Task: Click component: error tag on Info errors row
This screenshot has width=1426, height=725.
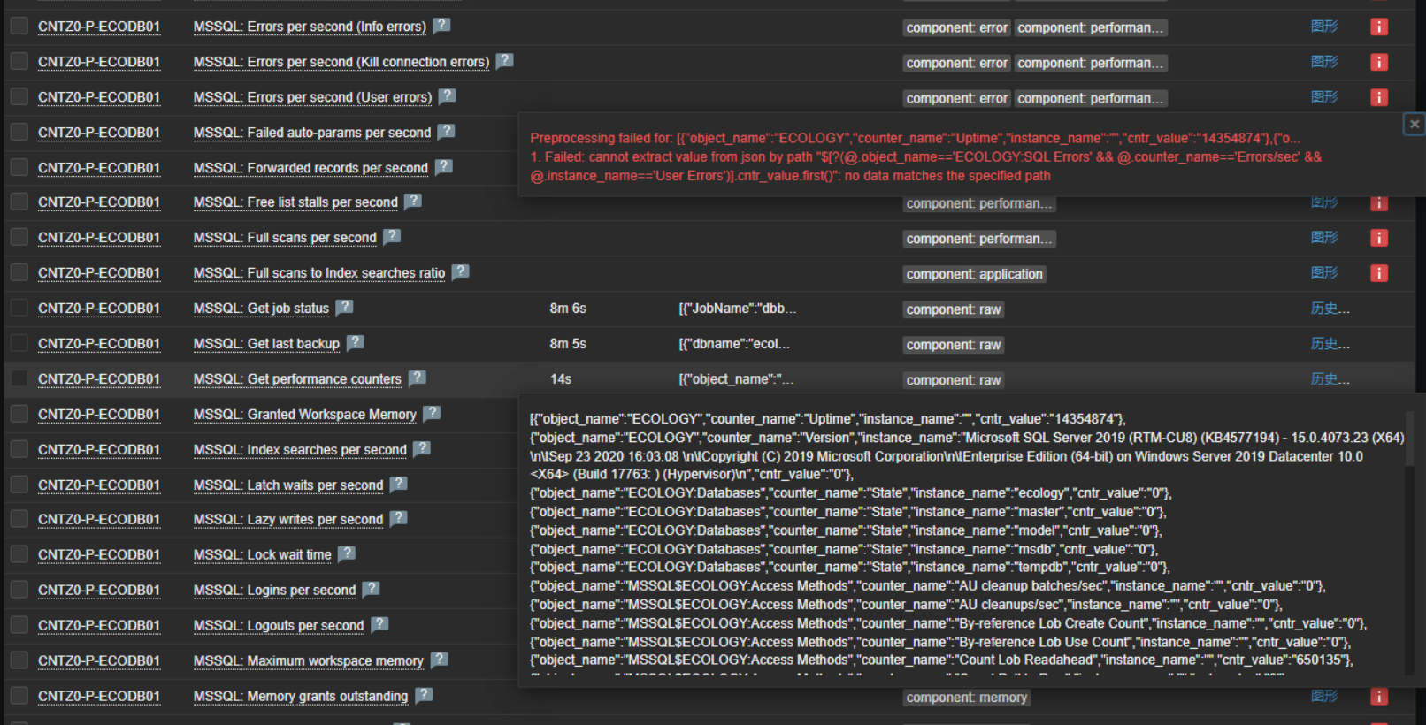Action: coord(956,27)
